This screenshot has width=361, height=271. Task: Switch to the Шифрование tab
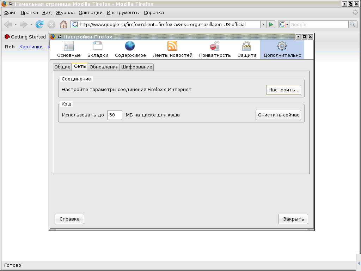(x=136, y=67)
